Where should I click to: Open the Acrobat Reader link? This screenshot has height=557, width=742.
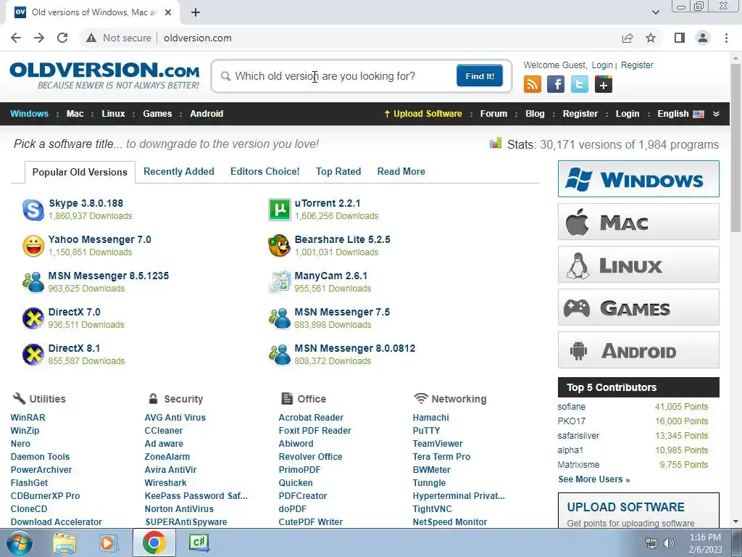click(x=311, y=417)
